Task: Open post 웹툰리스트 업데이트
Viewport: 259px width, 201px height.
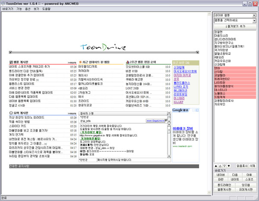Action: pos(22,84)
